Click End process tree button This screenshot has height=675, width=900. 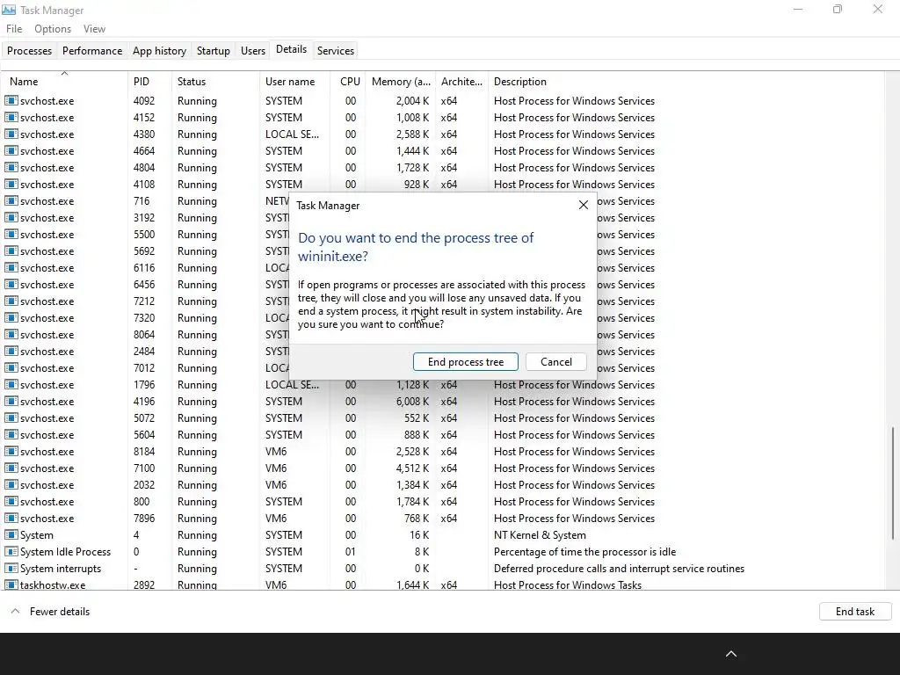click(466, 361)
